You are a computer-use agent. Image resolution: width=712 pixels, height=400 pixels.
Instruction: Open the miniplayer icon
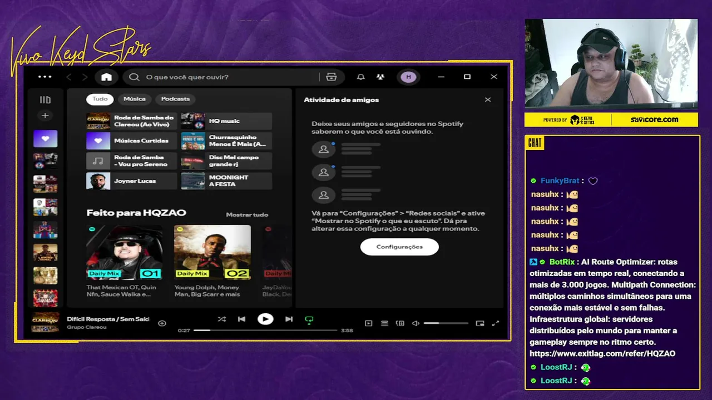(480, 323)
